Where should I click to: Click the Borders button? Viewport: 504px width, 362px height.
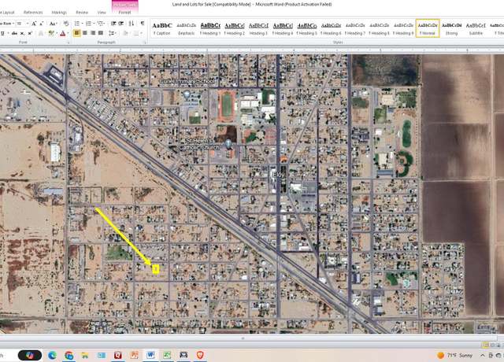pyautogui.click(x=135, y=33)
